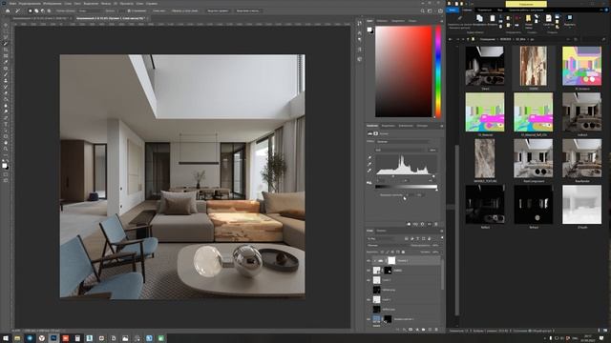
Task: Open the 3D menu in Photoshop
Action: (116, 4)
